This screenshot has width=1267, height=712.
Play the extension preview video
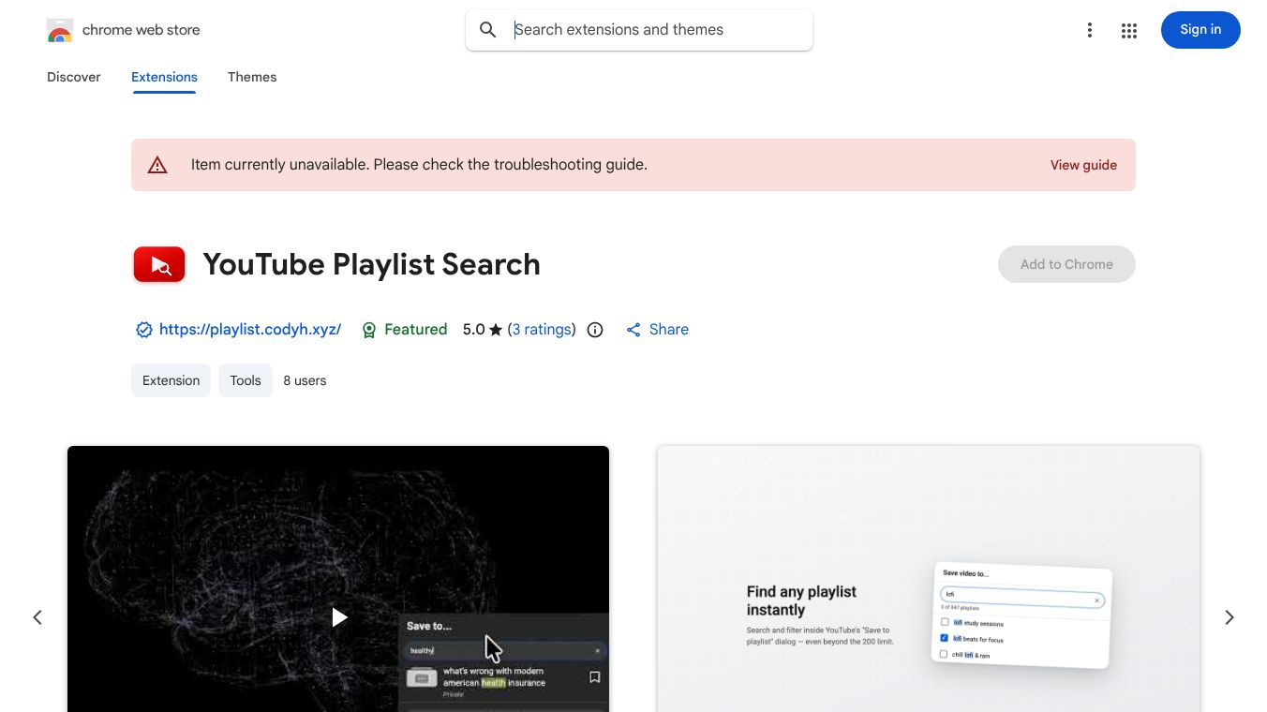[339, 617]
